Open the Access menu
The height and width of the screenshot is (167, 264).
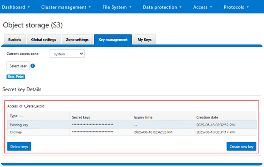pos(203,7)
